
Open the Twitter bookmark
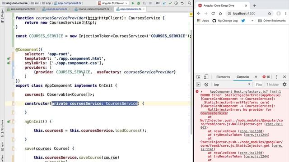tap(243, 21)
